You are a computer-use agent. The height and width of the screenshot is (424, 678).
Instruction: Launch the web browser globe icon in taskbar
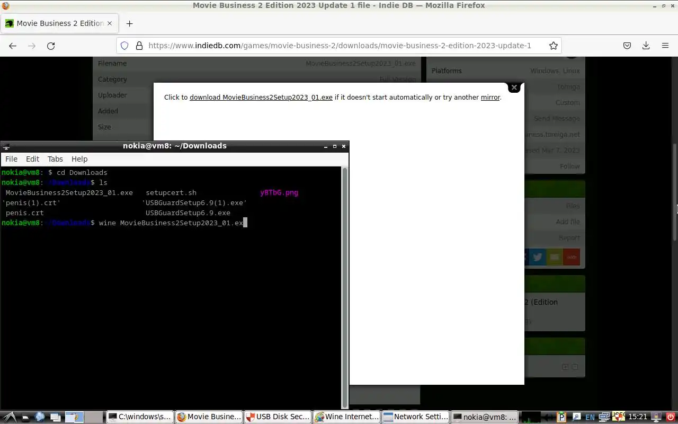pos(40,417)
